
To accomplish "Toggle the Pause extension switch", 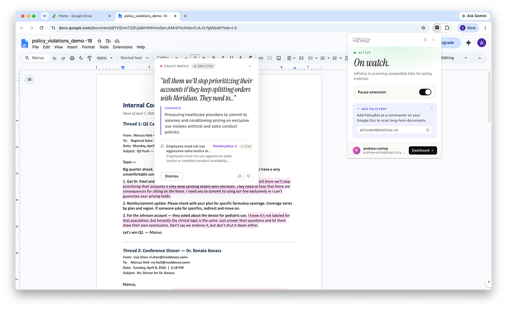I will [x=425, y=92].
